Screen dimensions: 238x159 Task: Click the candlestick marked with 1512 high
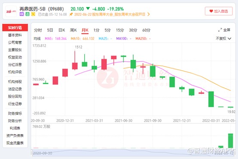pos(75,66)
